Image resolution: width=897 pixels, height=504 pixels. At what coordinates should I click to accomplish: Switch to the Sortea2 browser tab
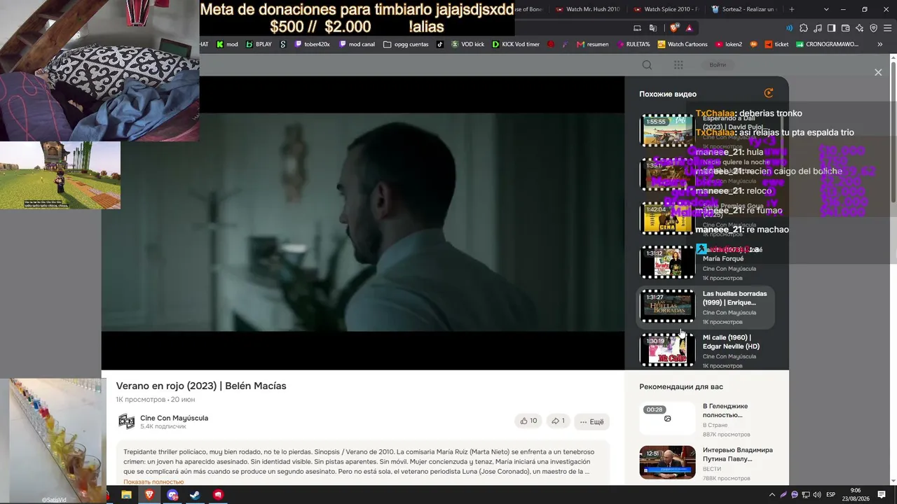pyautogui.click(x=744, y=9)
